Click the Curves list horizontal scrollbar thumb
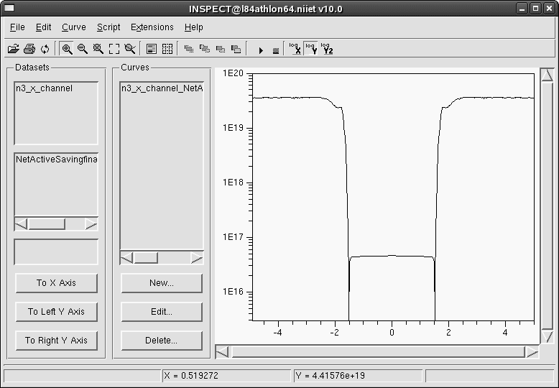The height and width of the screenshot is (388, 559). click(146, 257)
